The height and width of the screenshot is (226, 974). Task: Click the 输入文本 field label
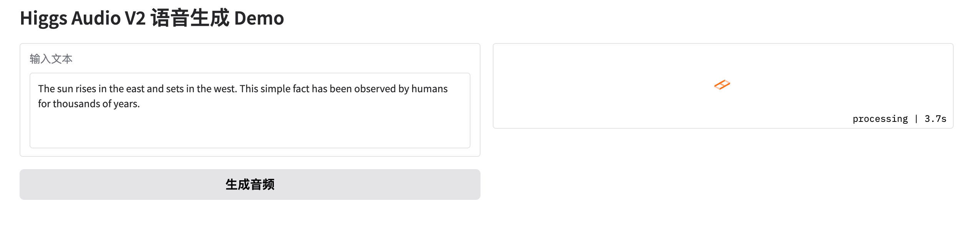click(x=51, y=59)
